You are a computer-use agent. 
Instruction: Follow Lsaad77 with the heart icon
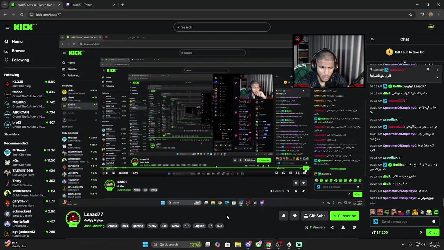tap(295, 216)
